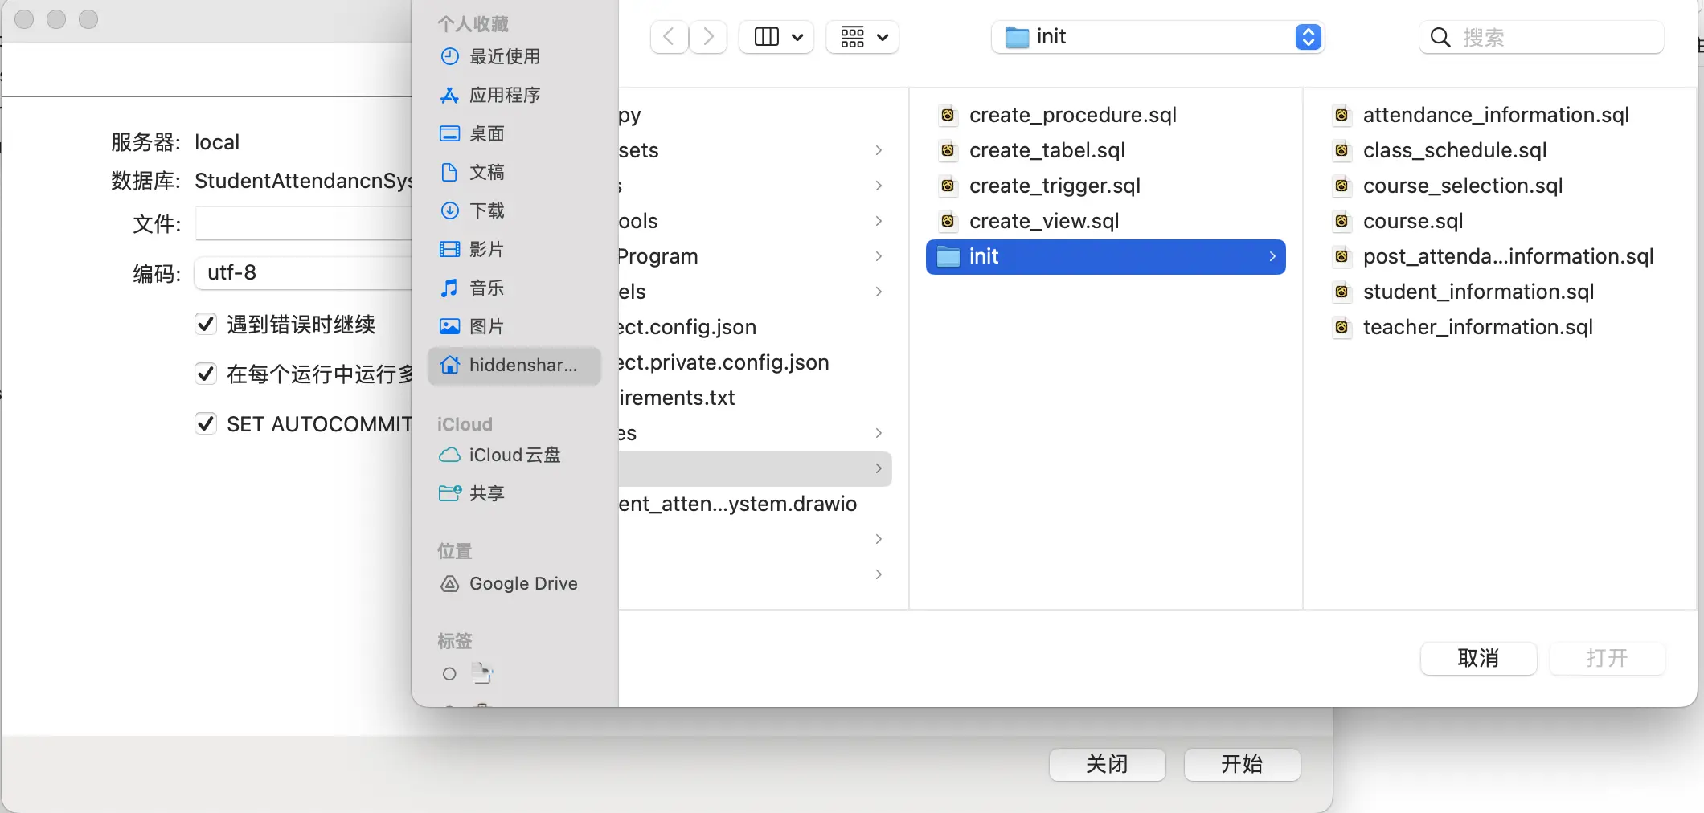Open the init path popup menu
Image resolution: width=1704 pixels, height=813 pixels.
coord(1158,37)
